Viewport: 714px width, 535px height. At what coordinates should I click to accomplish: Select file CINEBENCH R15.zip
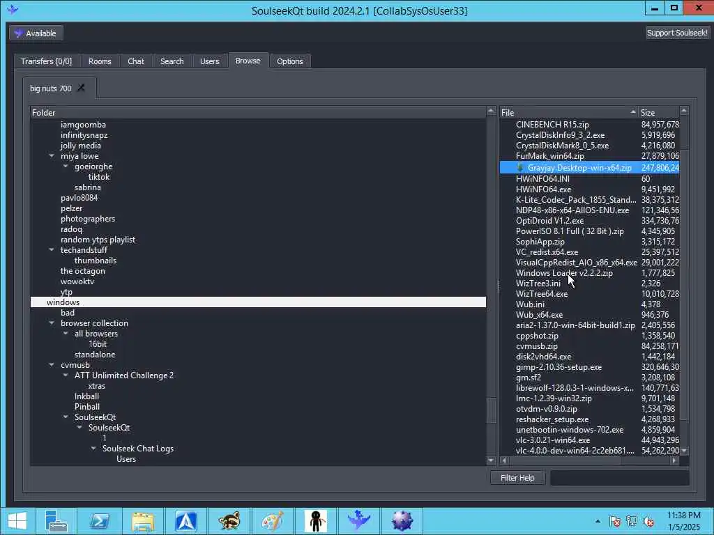click(x=552, y=125)
